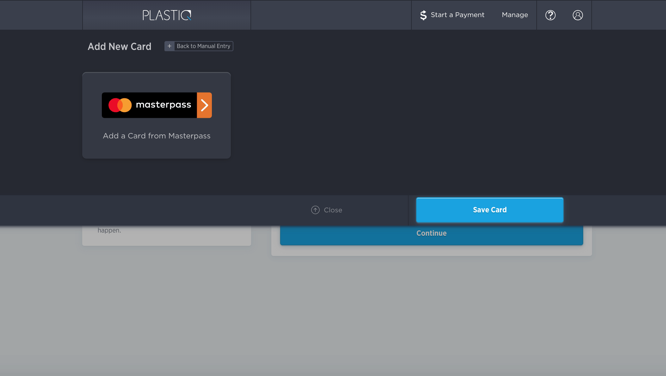Open the Manage menu item

[515, 15]
